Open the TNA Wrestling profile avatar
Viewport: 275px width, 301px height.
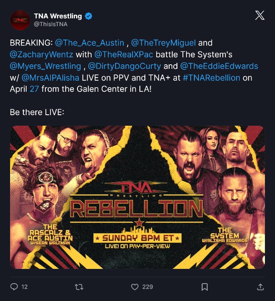20,20
